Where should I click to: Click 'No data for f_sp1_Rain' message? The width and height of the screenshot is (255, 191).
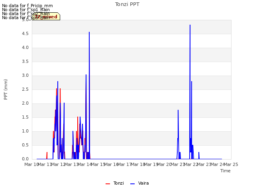click(26, 10)
